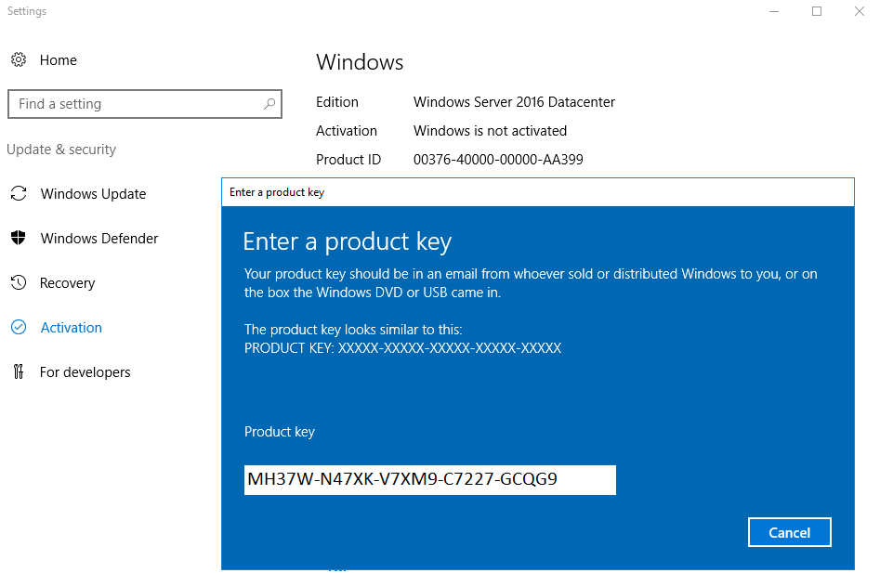
Task: Click the Find a setting search box
Action: [130, 103]
